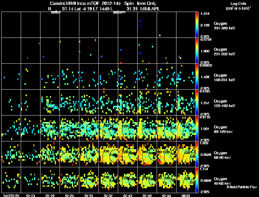Click the Oxygen 68-90 keV channel label
The height and width of the screenshot is (197, 259).
222,155
